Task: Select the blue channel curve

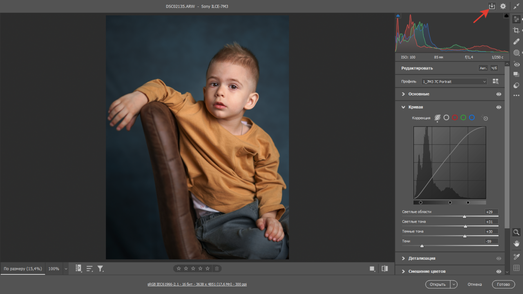Action: [472, 118]
